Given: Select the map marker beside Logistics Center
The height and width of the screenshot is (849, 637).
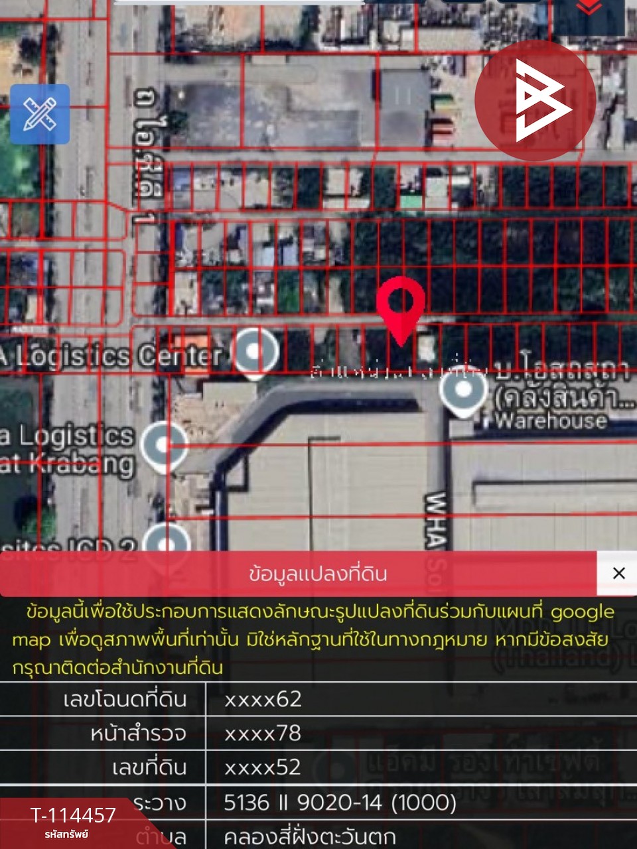Looking at the screenshot, I should coord(254,352).
